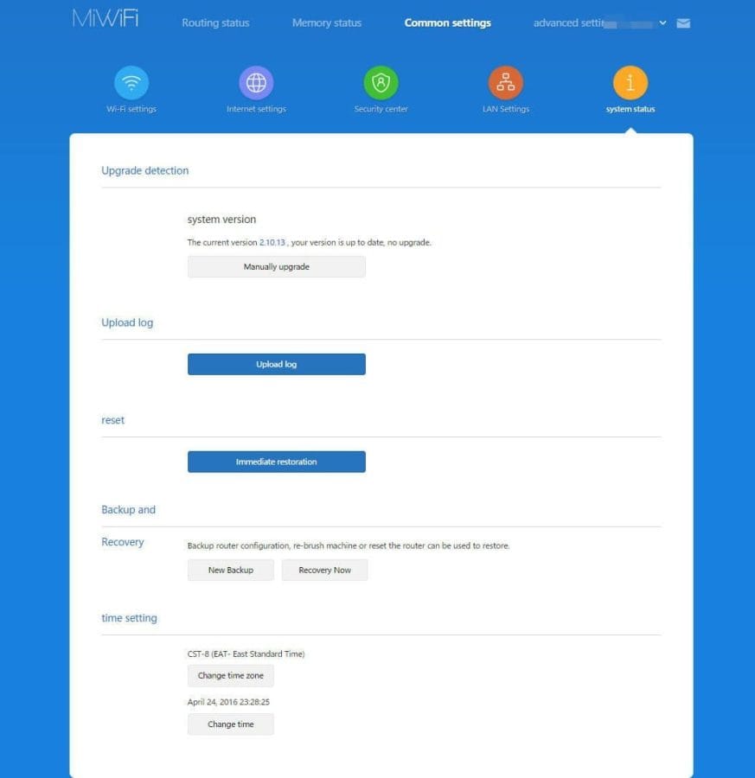Click the Change time button
The width and height of the screenshot is (755, 778).
pyautogui.click(x=231, y=724)
